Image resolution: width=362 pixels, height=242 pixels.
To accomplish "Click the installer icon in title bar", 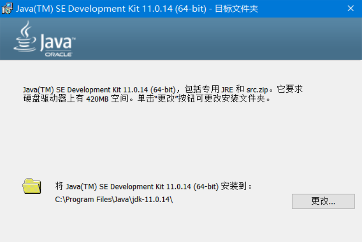I will click(7, 8).
